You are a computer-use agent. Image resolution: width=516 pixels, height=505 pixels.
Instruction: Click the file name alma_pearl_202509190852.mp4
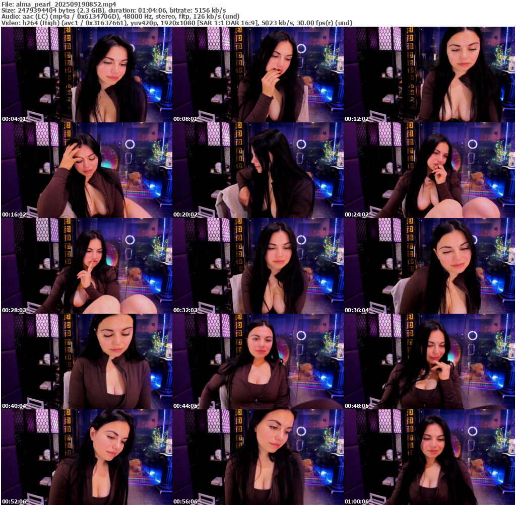pyautogui.click(x=66, y=4)
